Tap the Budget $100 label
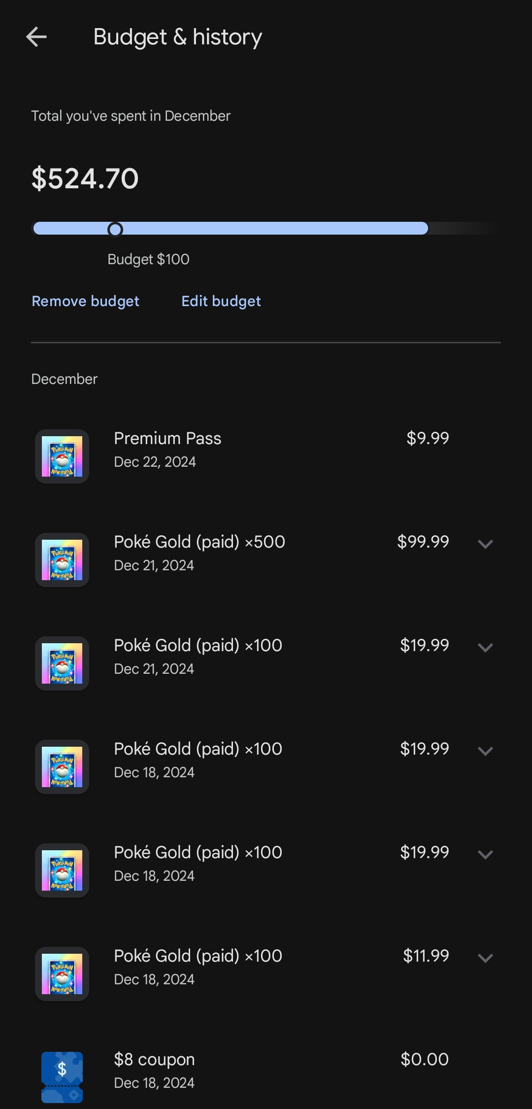Image resolution: width=532 pixels, height=1109 pixels. 148,259
